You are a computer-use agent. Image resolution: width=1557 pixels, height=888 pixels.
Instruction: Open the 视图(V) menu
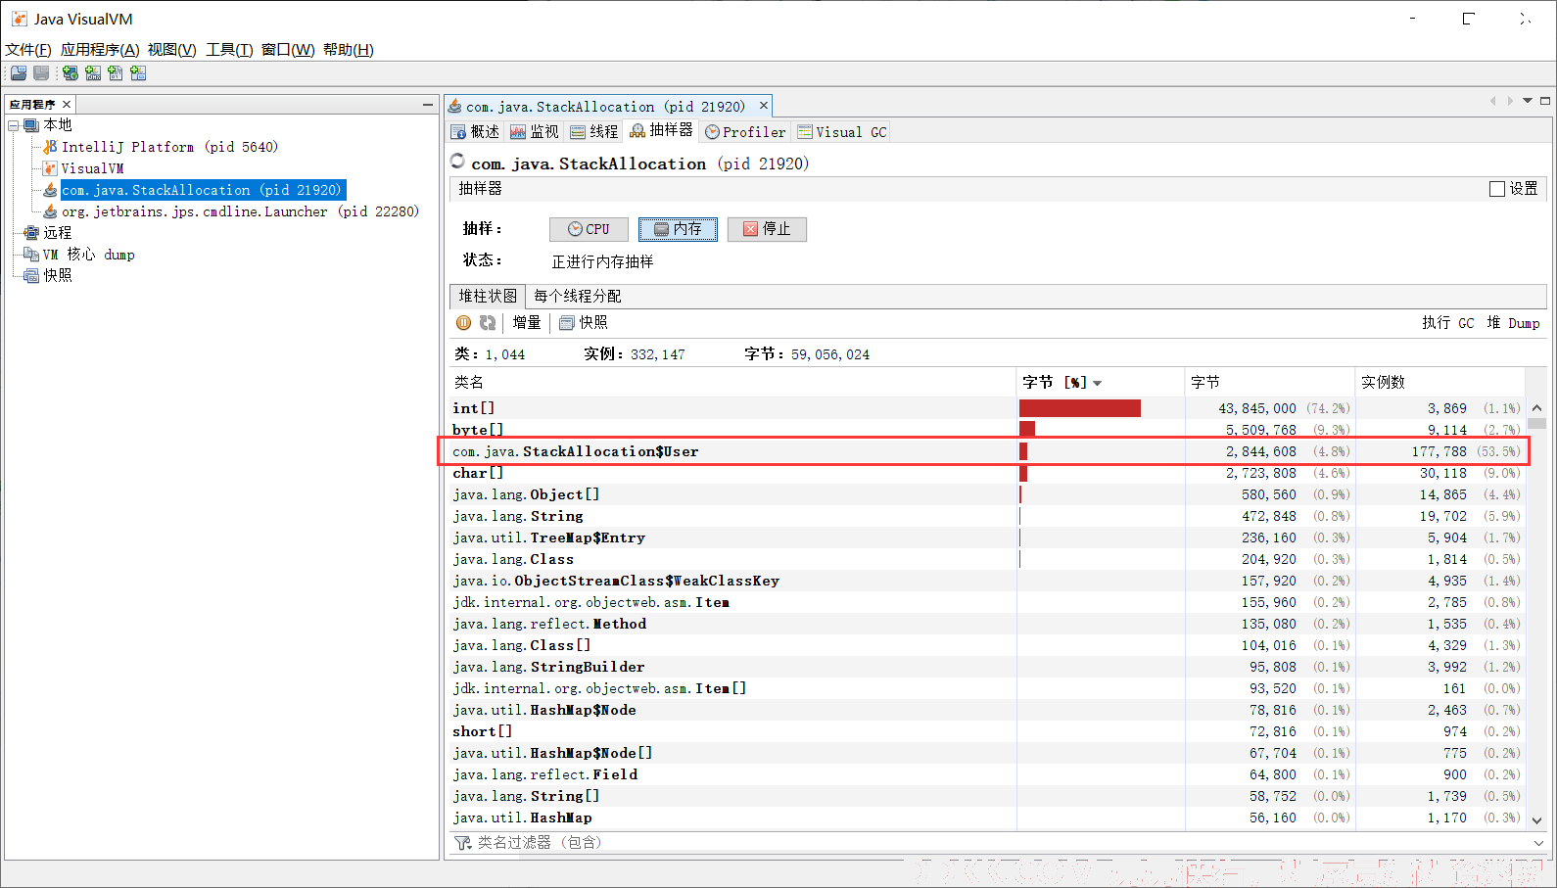click(171, 50)
